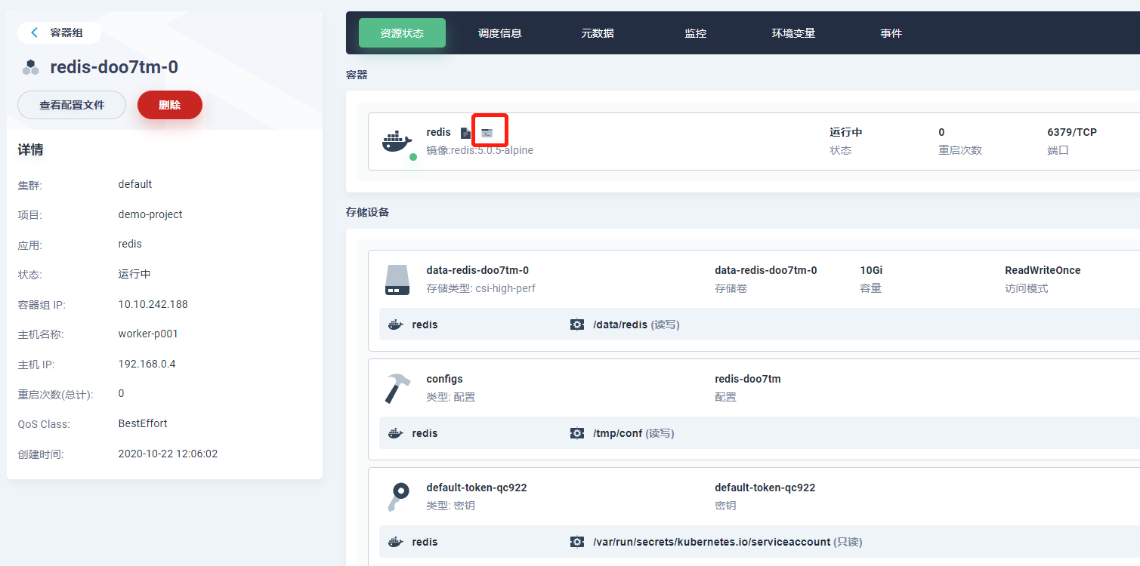Open the container logs icon beside redis
This screenshot has height=566, width=1140.
[466, 133]
